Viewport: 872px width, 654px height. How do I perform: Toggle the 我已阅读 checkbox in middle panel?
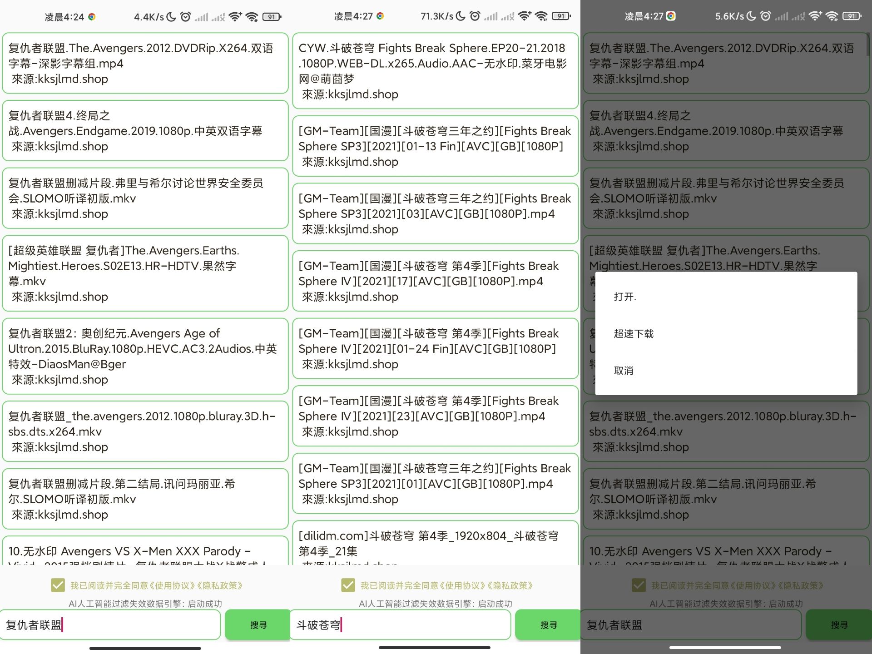point(348,586)
